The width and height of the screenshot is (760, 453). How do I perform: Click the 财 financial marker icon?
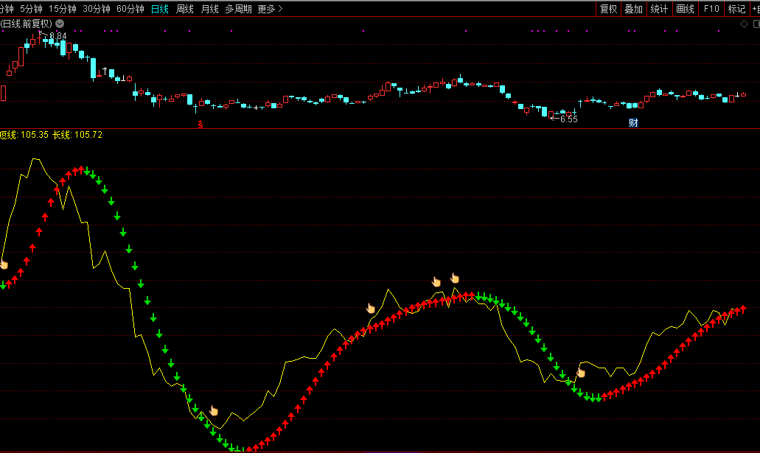[x=632, y=122]
